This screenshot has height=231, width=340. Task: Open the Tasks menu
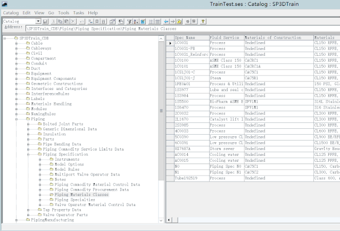pos(79,13)
